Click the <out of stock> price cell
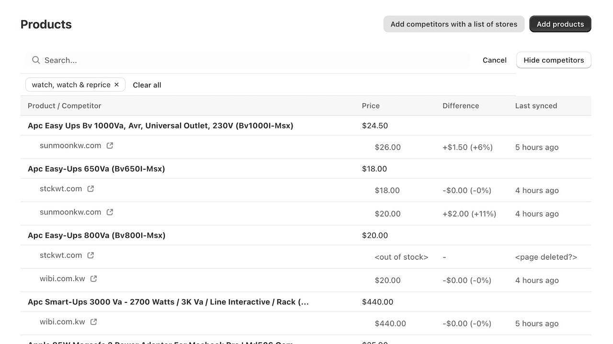The height and width of the screenshot is (344, 613). tap(401, 257)
